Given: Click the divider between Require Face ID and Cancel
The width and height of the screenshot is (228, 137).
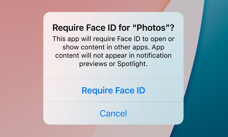Looking at the screenshot, I should tap(113, 102).
